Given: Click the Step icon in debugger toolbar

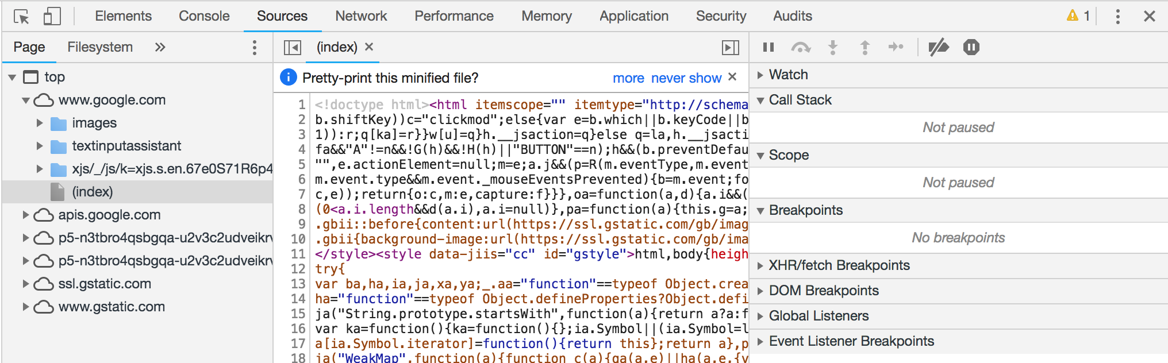Looking at the screenshot, I should pos(896,47).
